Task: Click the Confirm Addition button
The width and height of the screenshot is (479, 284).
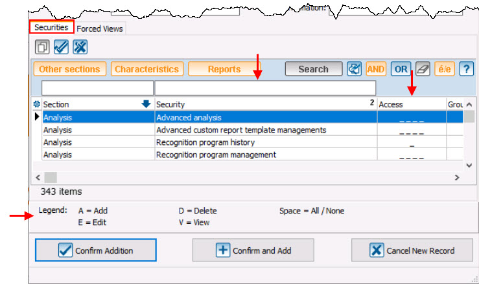Action: pyautogui.click(x=95, y=250)
